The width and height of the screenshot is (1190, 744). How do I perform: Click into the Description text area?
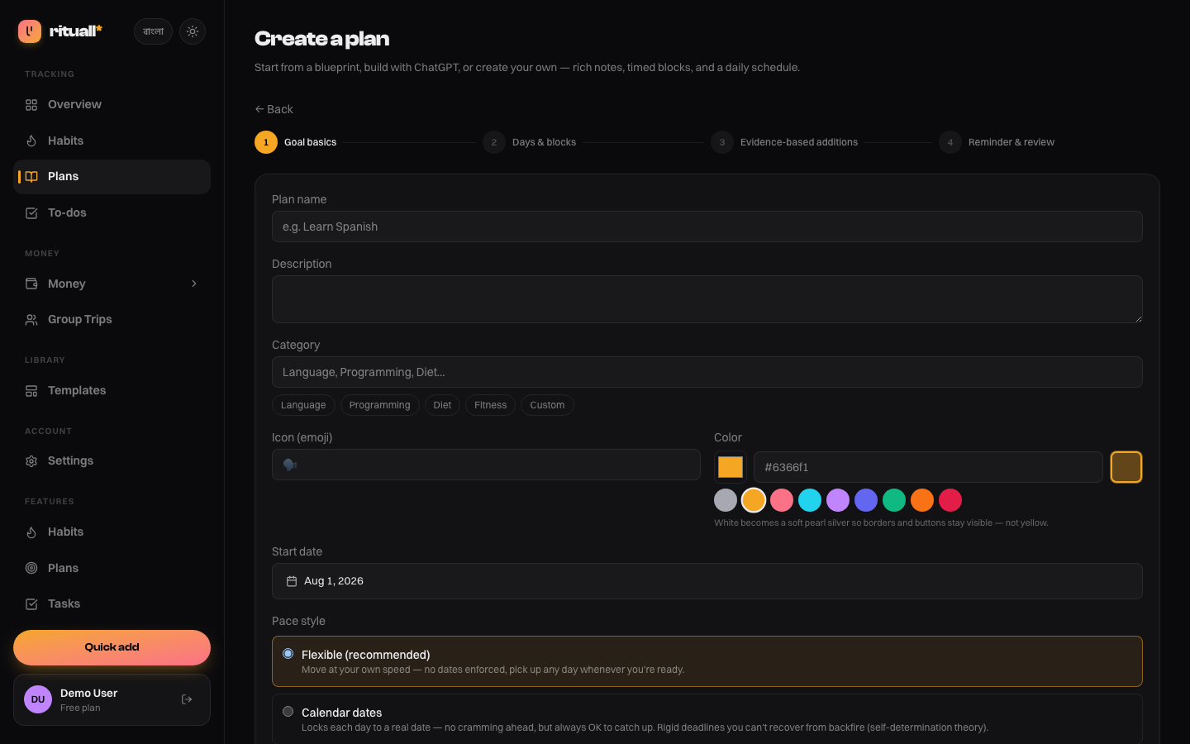[707, 299]
